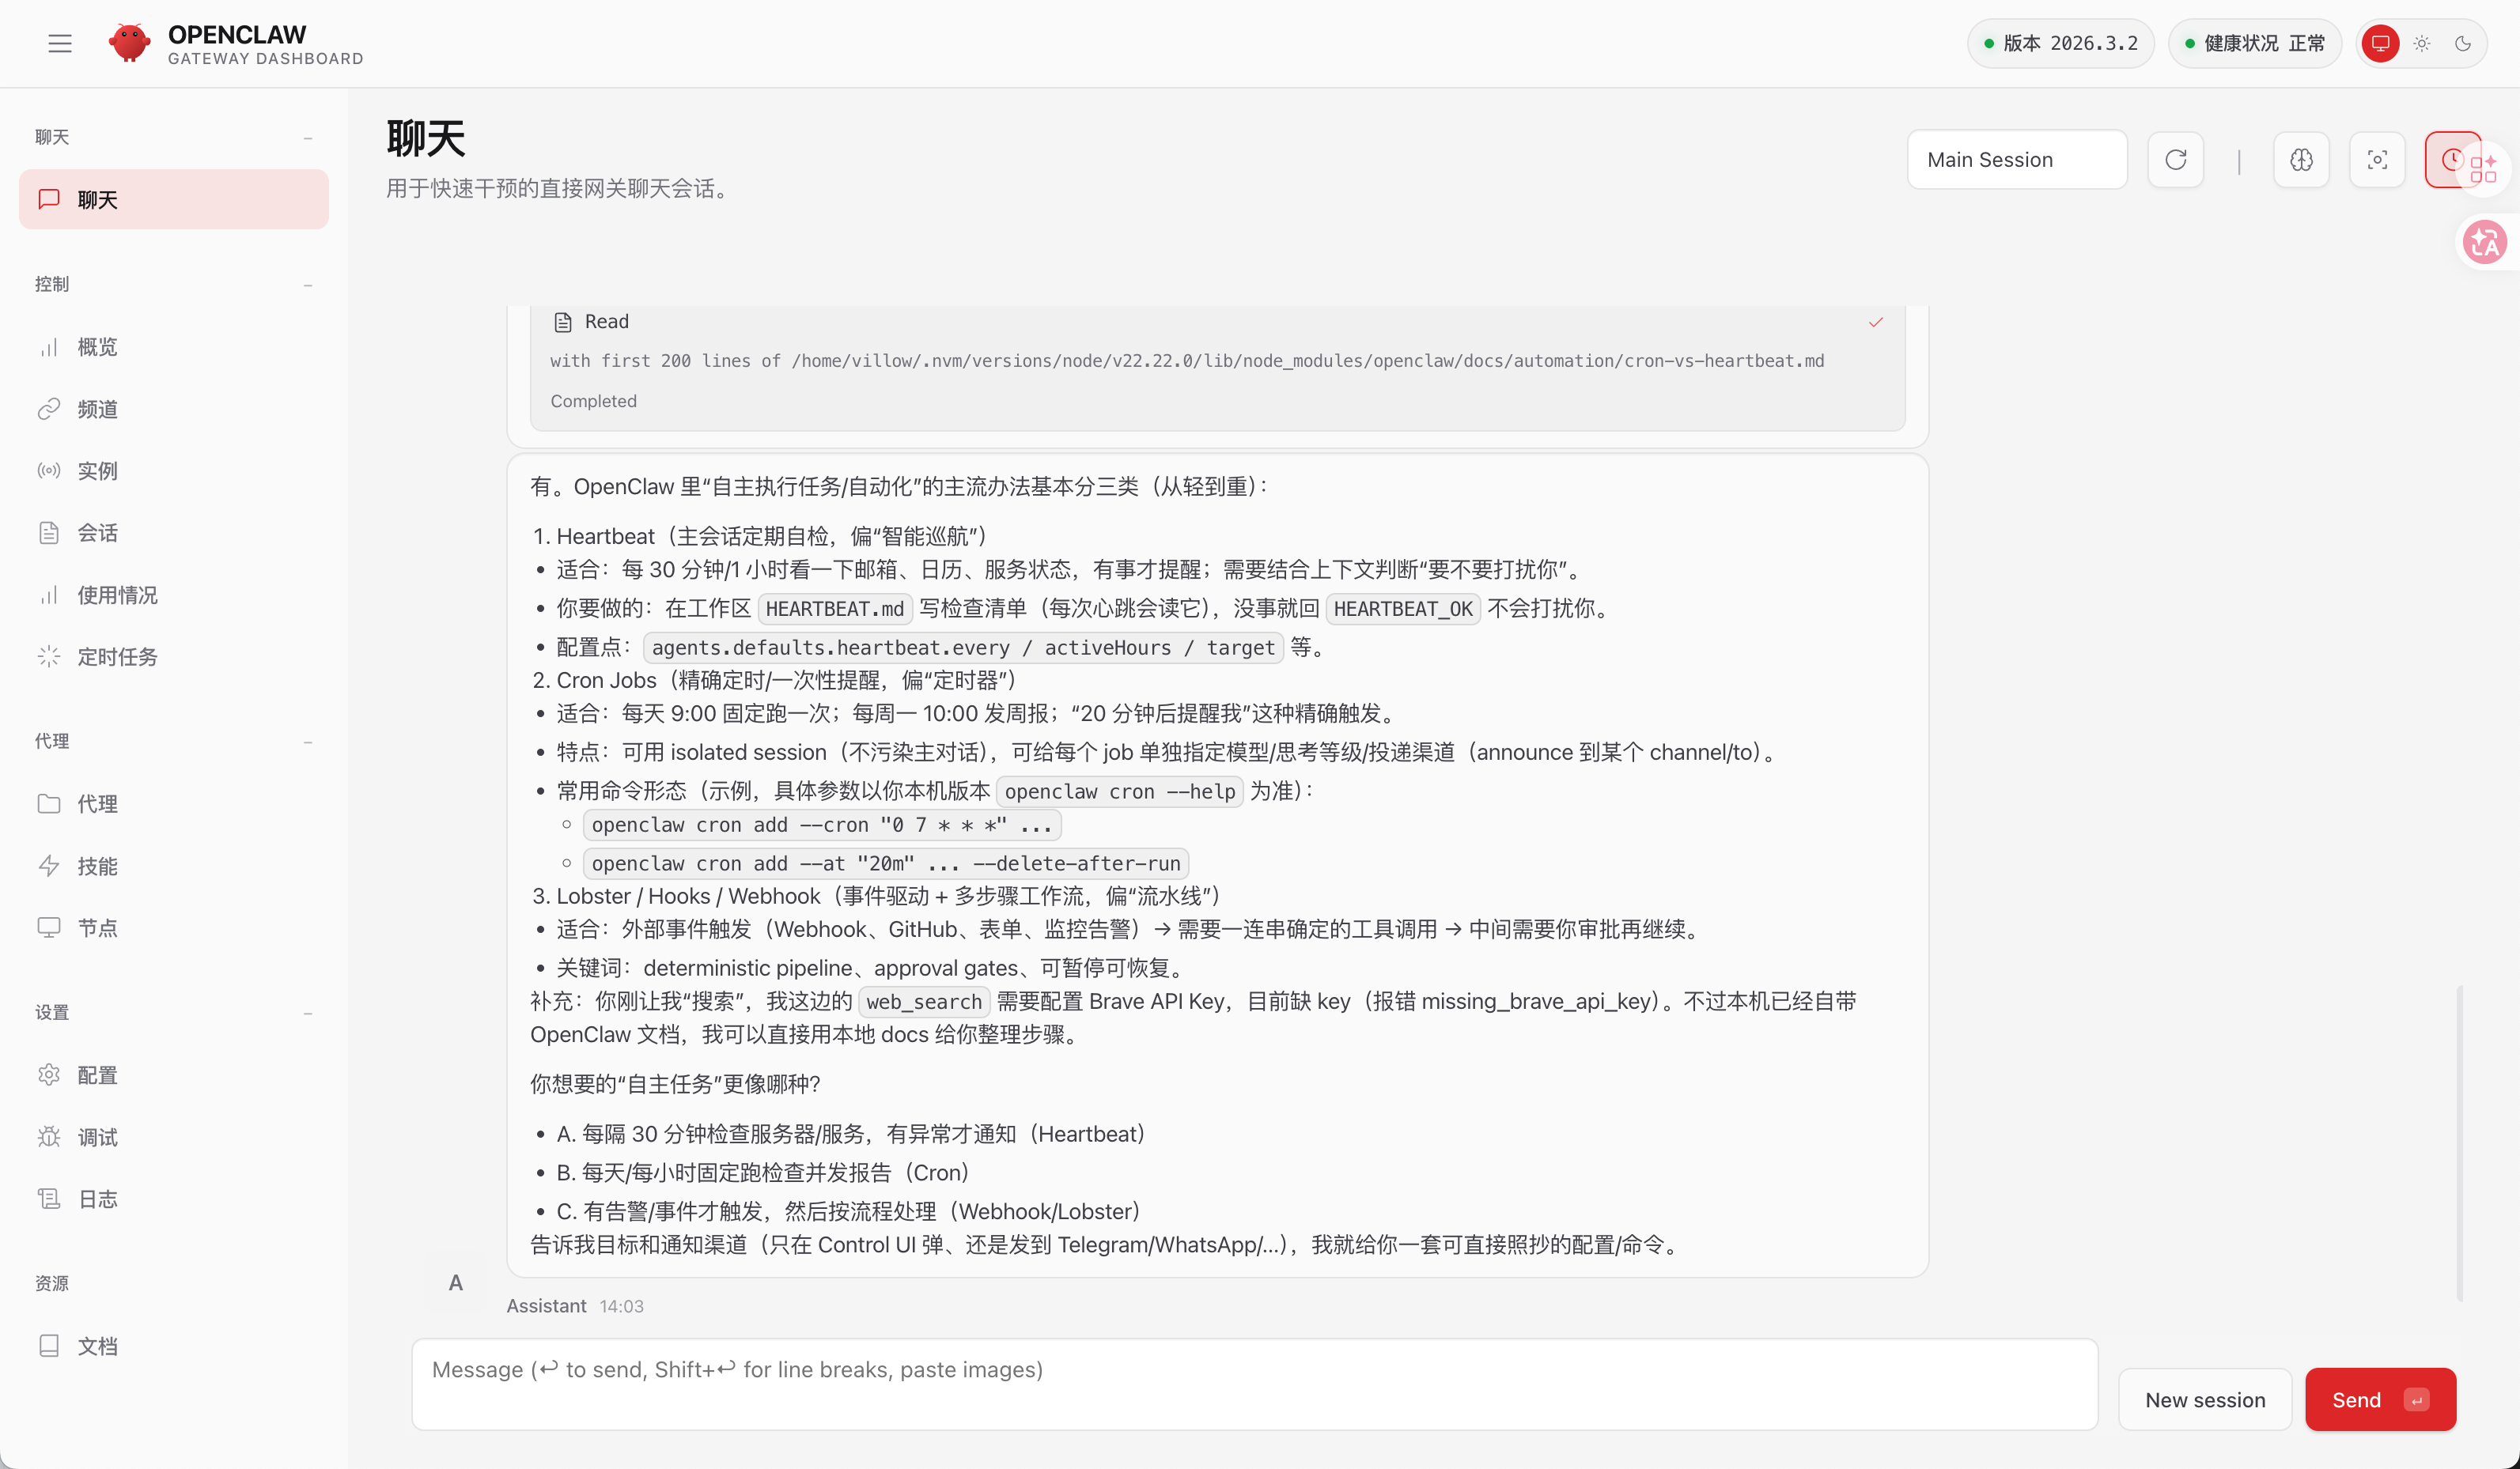Toggle the clock icon button
The image size is (2520, 1469).
pos(2446,160)
